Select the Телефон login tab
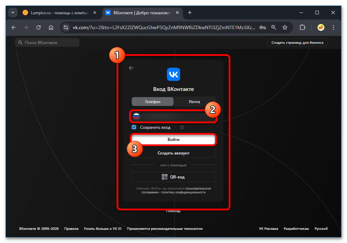 tap(152, 102)
